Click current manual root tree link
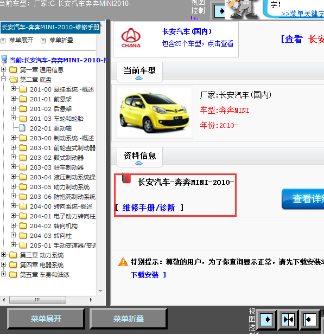 (58, 60)
